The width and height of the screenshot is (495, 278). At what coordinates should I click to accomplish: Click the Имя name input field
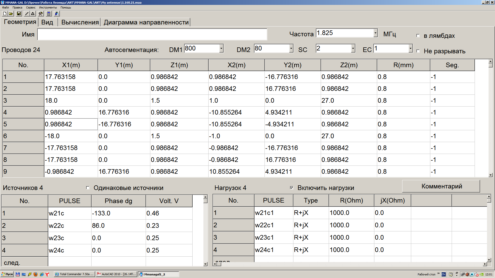[x=152, y=34]
